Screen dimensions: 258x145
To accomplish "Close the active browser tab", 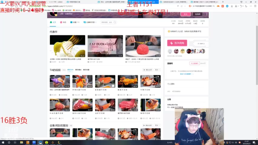I will point(157,2).
